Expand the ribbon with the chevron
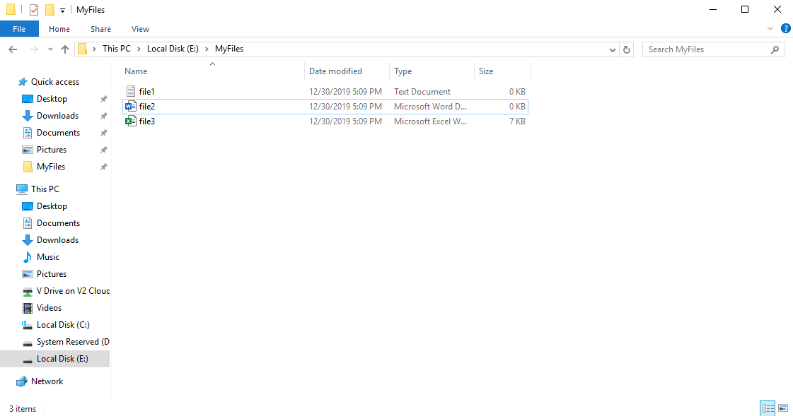Screen dimensions: 793x416 [x=770, y=29]
